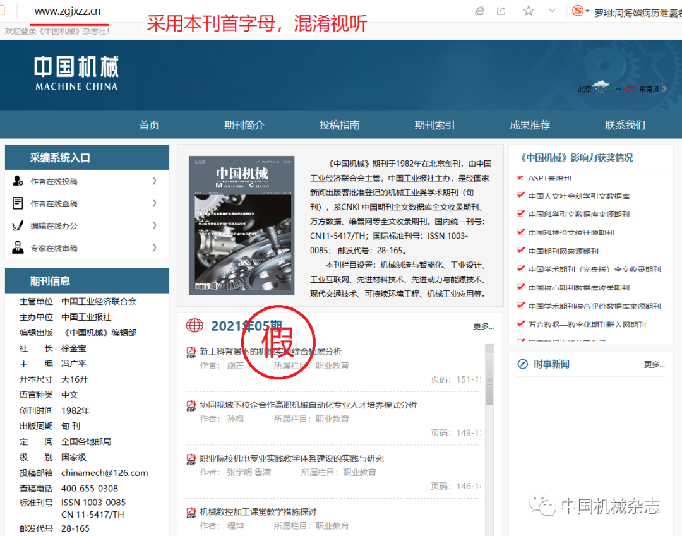Expand the chevron on 作者在线查稿 row
The height and width of the screenshot is (536, 682).
click(155, 203)
